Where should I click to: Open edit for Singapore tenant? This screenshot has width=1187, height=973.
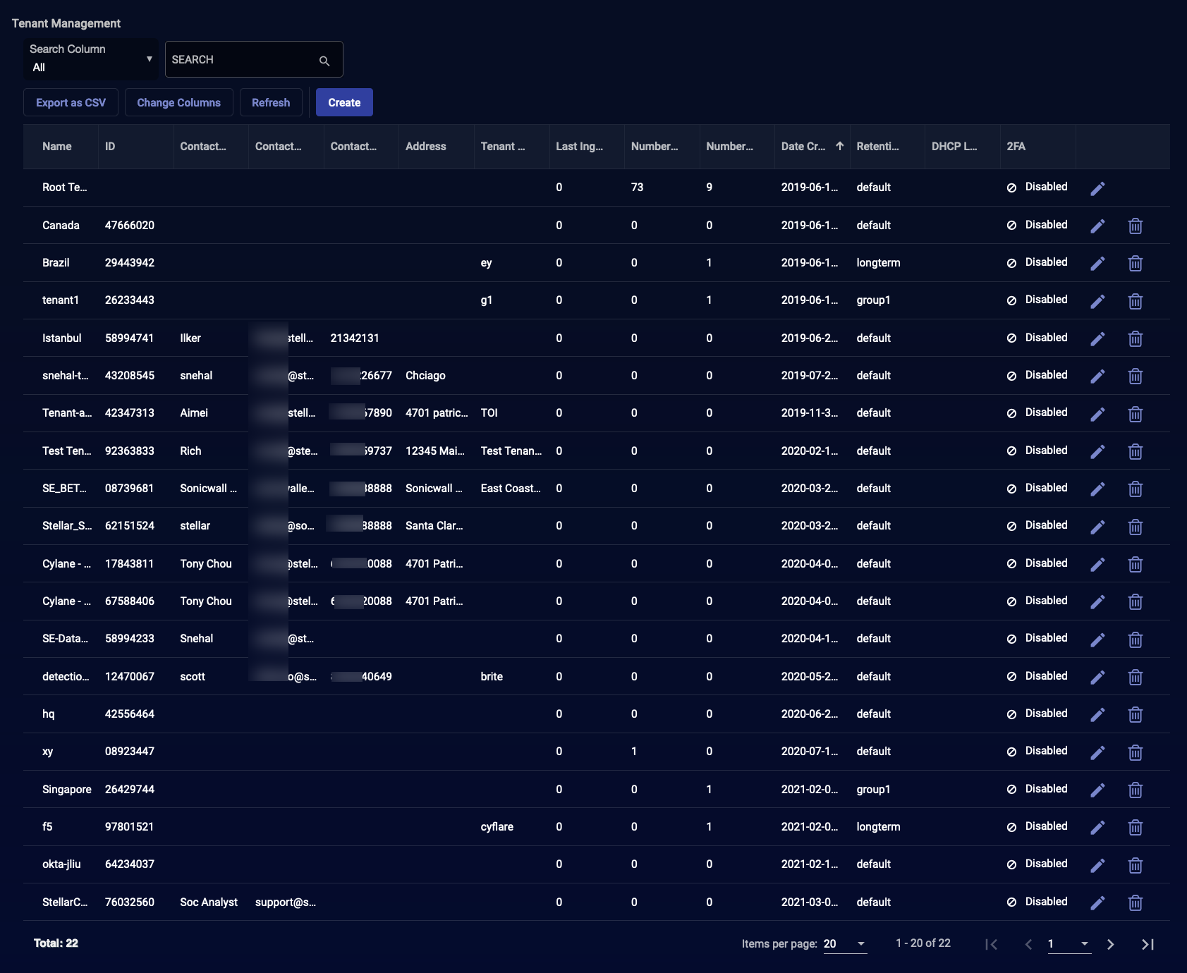[x=1097, y=790]
